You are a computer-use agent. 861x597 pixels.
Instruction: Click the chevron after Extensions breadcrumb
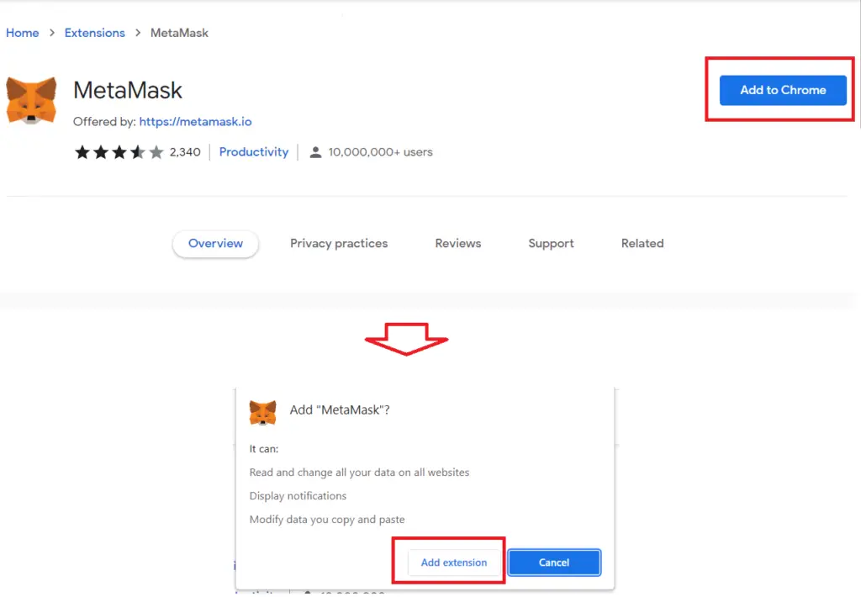[x=138, y=33]
